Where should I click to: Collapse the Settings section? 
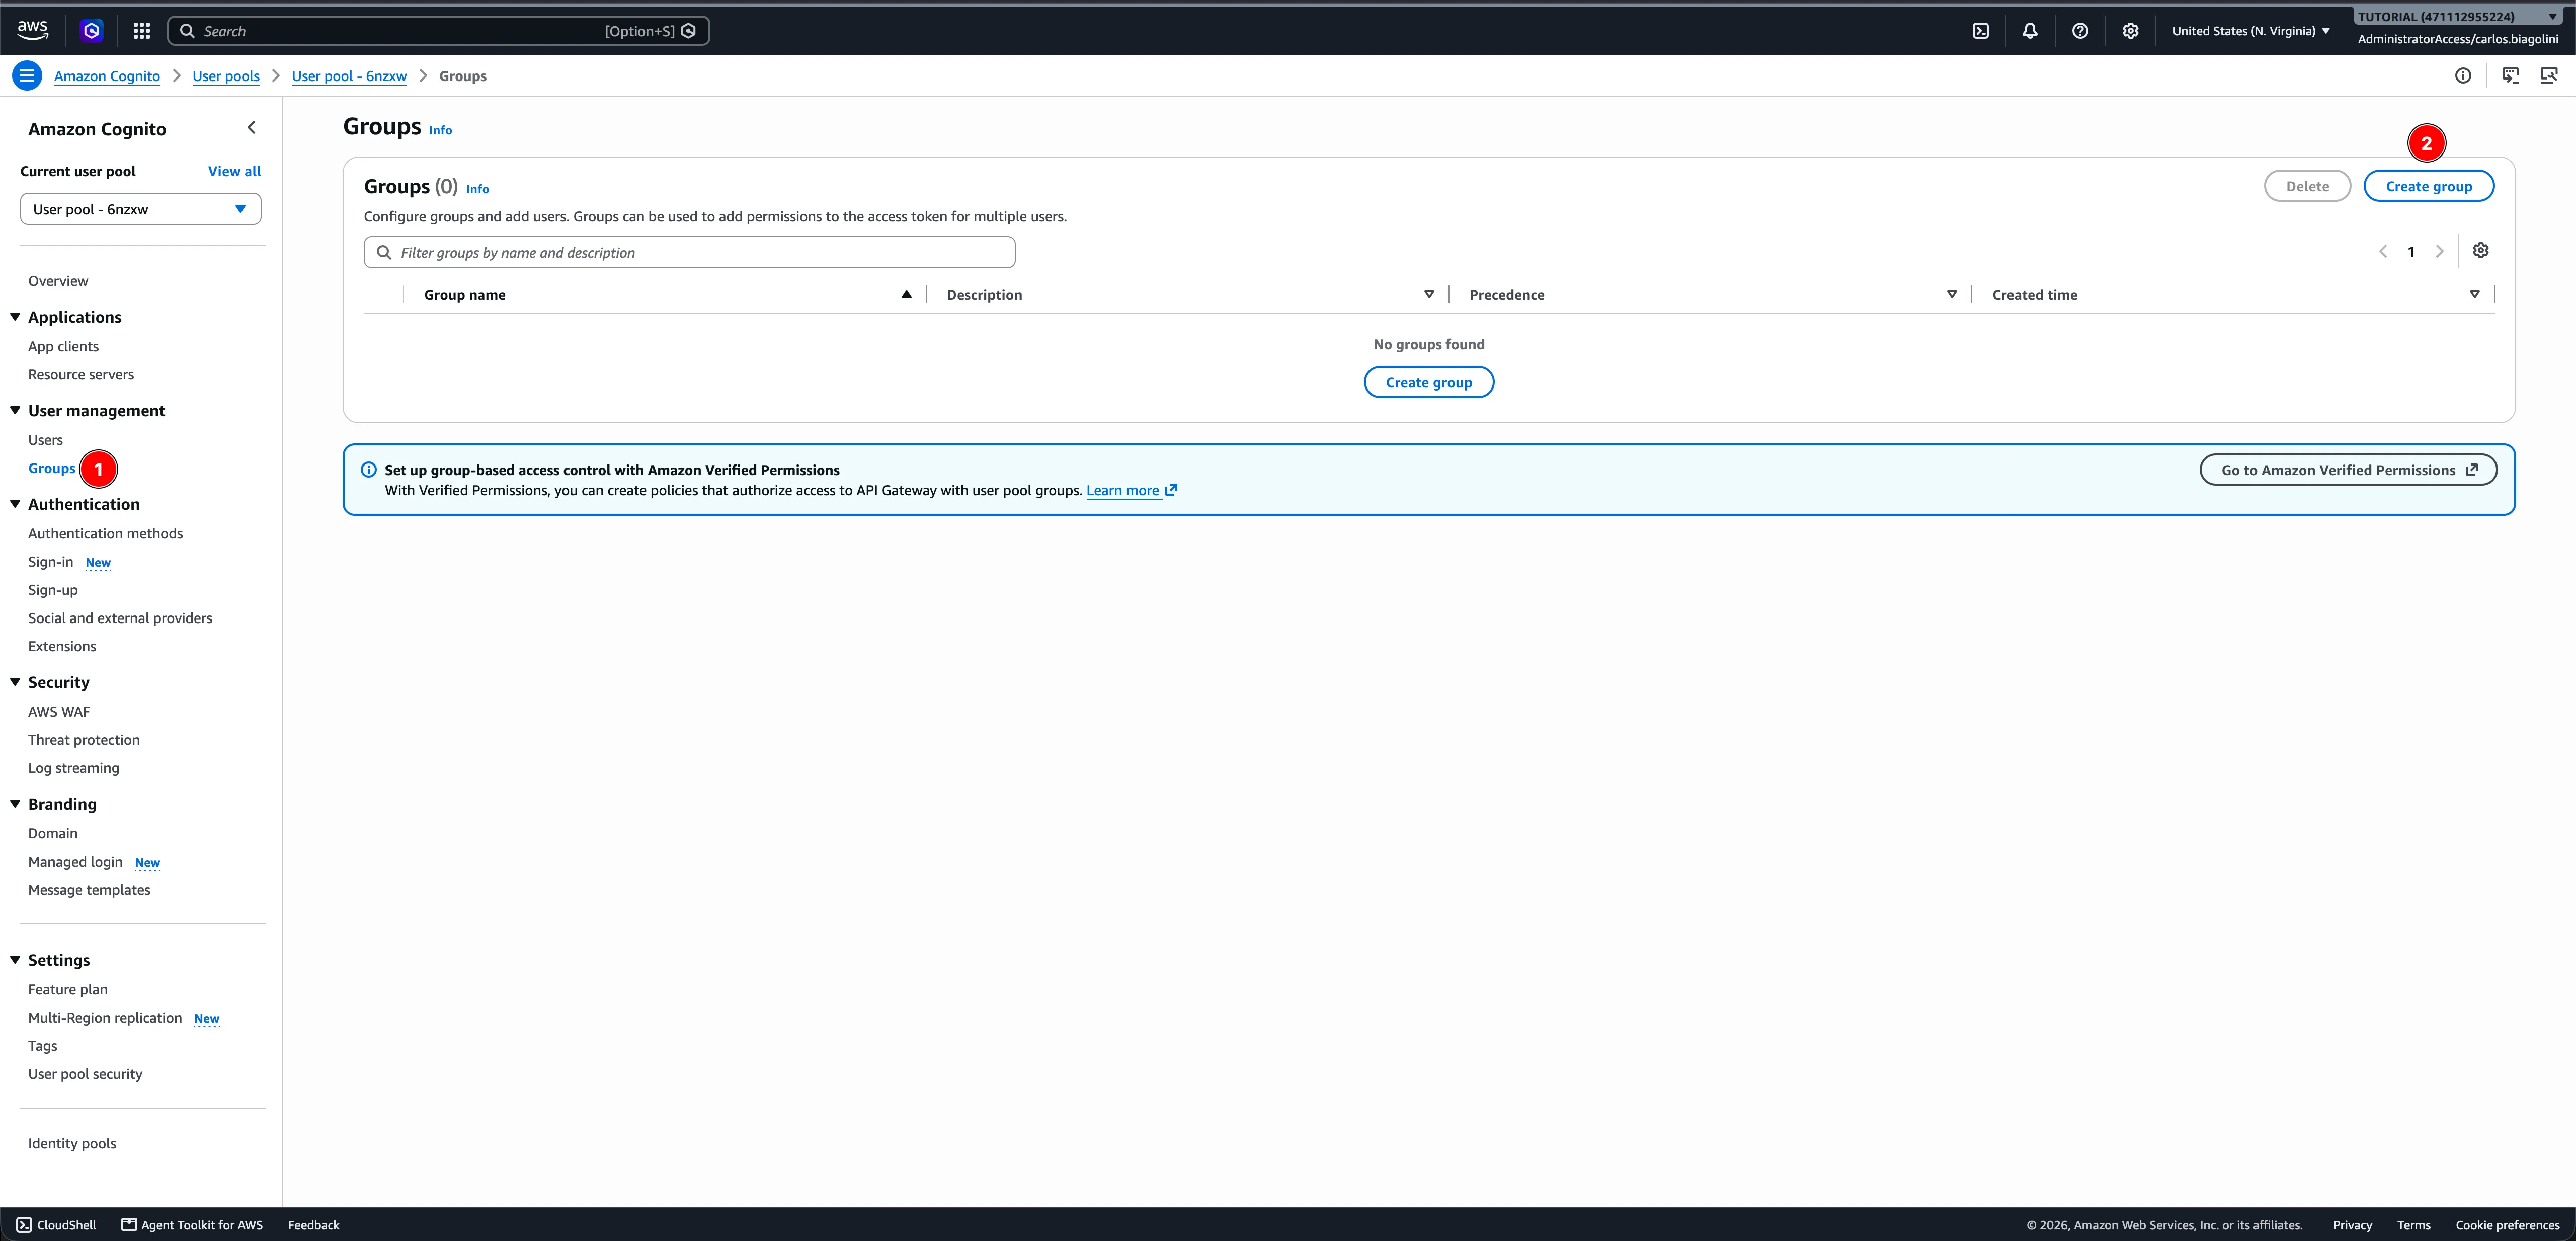coord(15,959)
